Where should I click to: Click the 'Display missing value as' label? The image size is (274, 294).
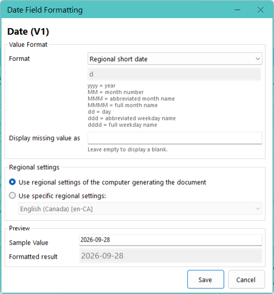[44, 138]
